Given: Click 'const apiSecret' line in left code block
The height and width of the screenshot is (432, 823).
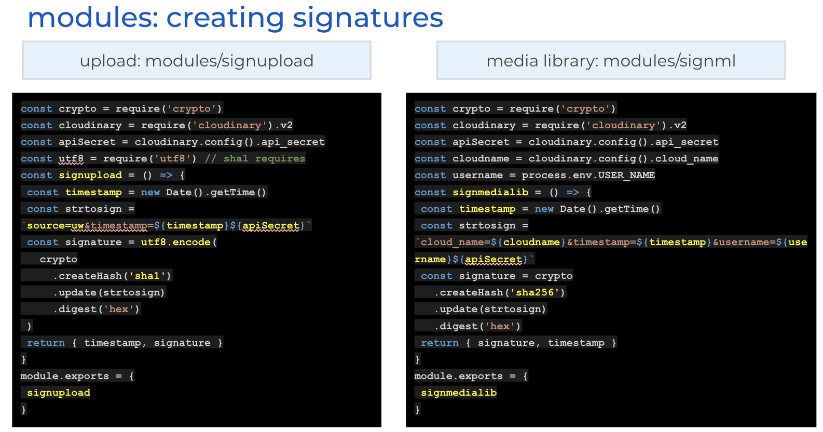Looking at the screenshot, I should pyautogui.click(x=173, y=142).
